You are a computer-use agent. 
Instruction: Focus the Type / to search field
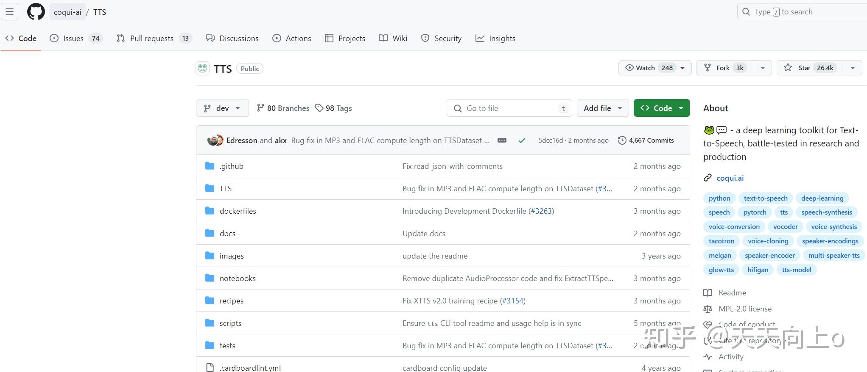[803, 12]
